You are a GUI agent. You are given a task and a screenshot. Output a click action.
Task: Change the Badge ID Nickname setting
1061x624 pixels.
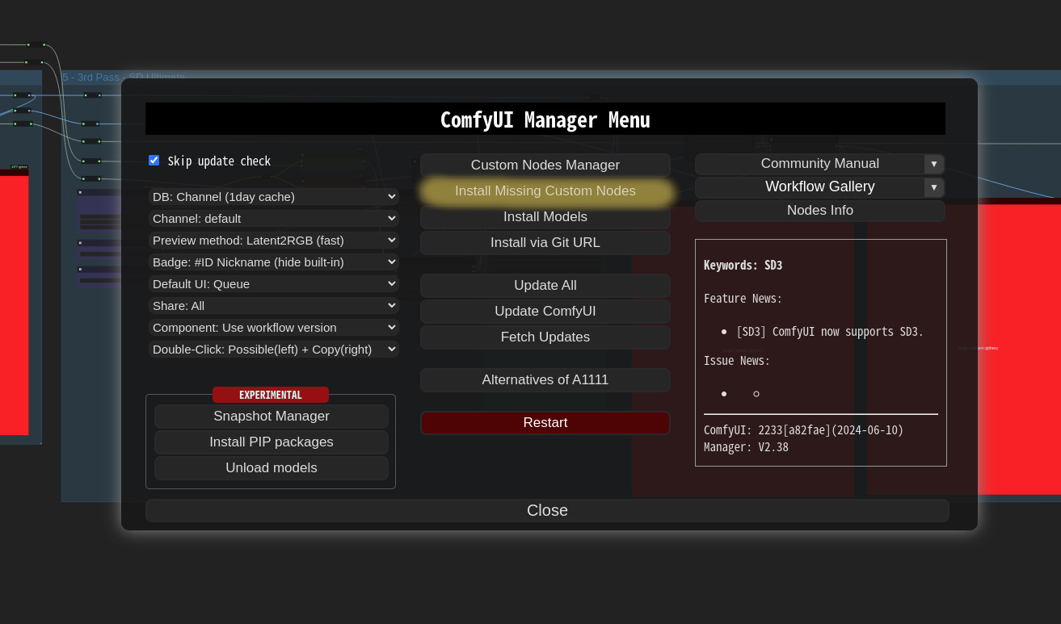(x=273, y=262)
